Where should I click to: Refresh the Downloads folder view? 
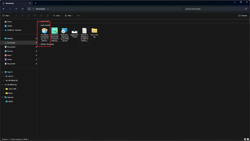(23, 9)
